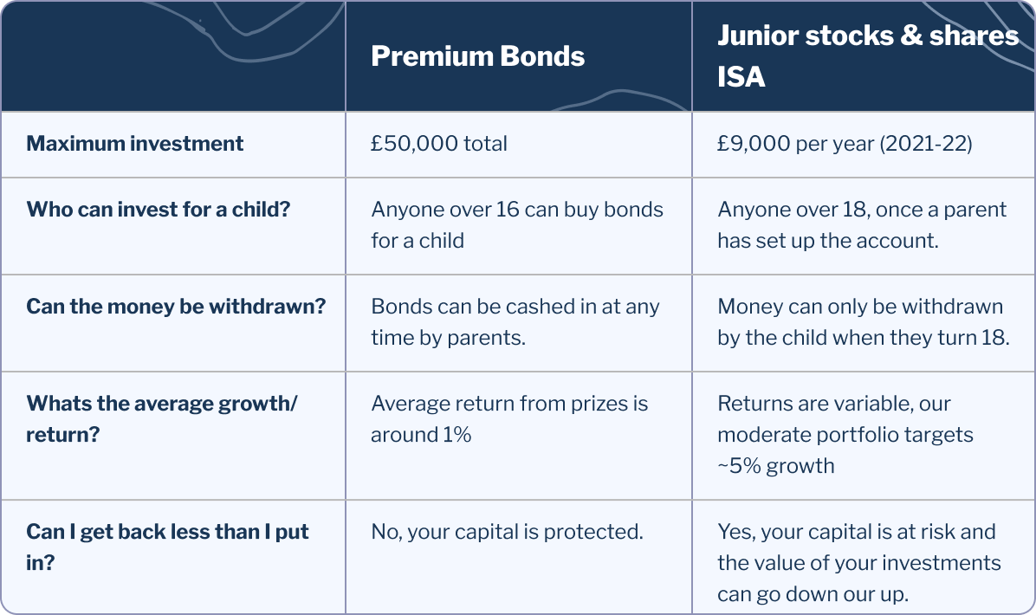This screenshot has width=1036, height=615.
Task: Click 'Anyone over 18, once a parent' cell
Action: pos(862,225)
